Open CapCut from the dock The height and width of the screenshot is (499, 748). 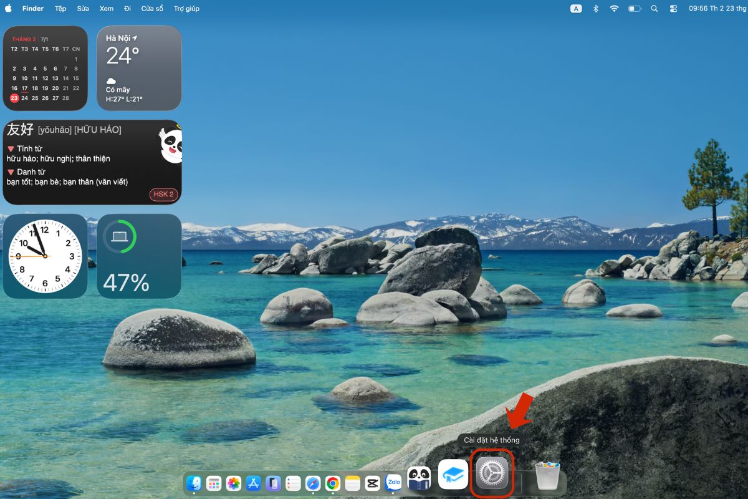[x=373, y=483]
